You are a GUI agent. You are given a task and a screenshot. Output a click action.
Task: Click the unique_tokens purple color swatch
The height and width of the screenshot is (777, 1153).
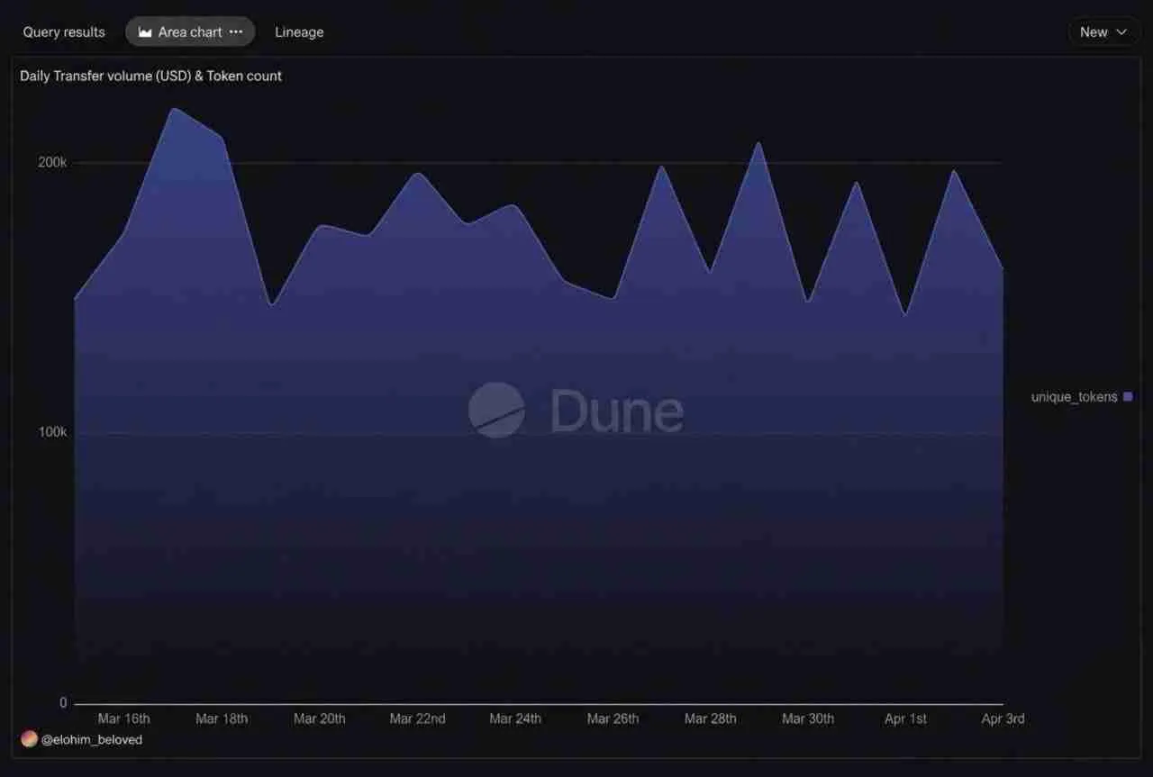1128,397
